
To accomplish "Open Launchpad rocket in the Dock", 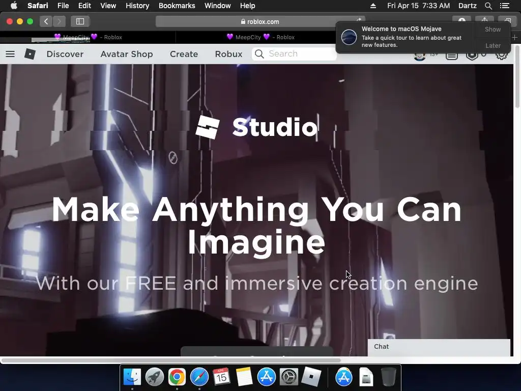I will 155,377.
